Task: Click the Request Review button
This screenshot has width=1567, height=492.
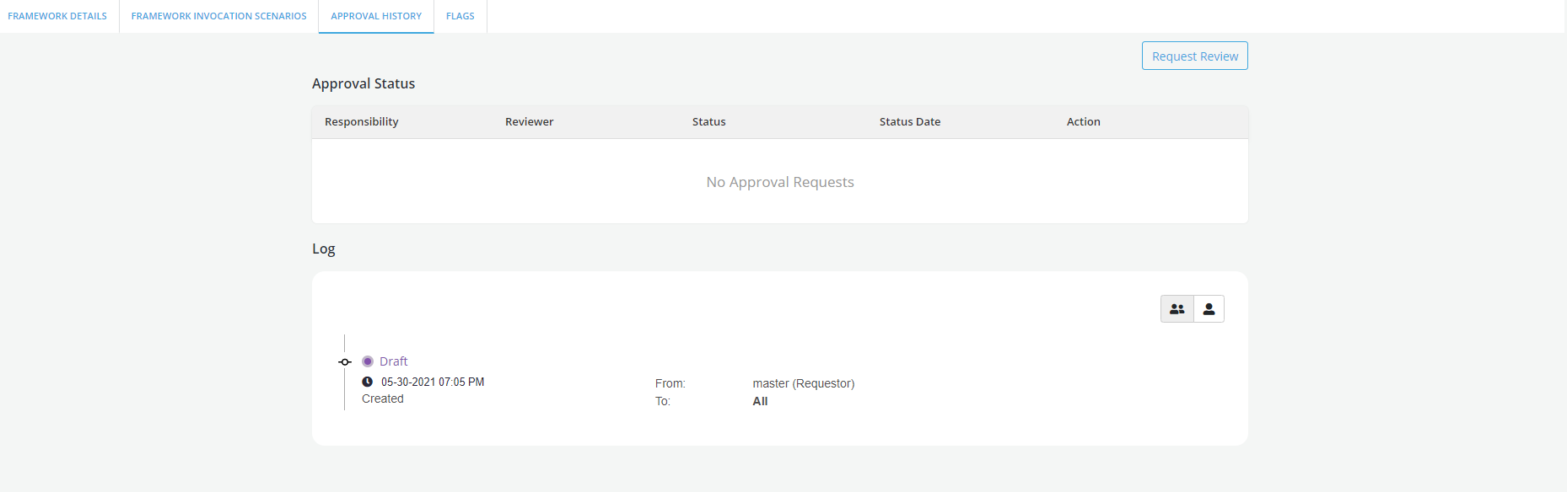Action: pyautogui.click(x=1194, y=56)
